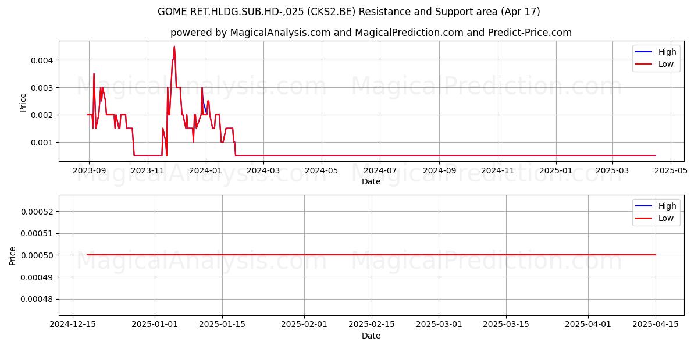Screen dimensions: 698x349
Task: Click the 2025-01 label on upper chart
Action: point(556,171)
